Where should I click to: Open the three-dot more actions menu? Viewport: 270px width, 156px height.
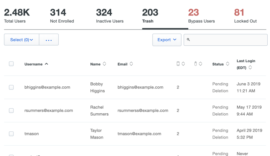pyautogui.click(x=49, y=40)
